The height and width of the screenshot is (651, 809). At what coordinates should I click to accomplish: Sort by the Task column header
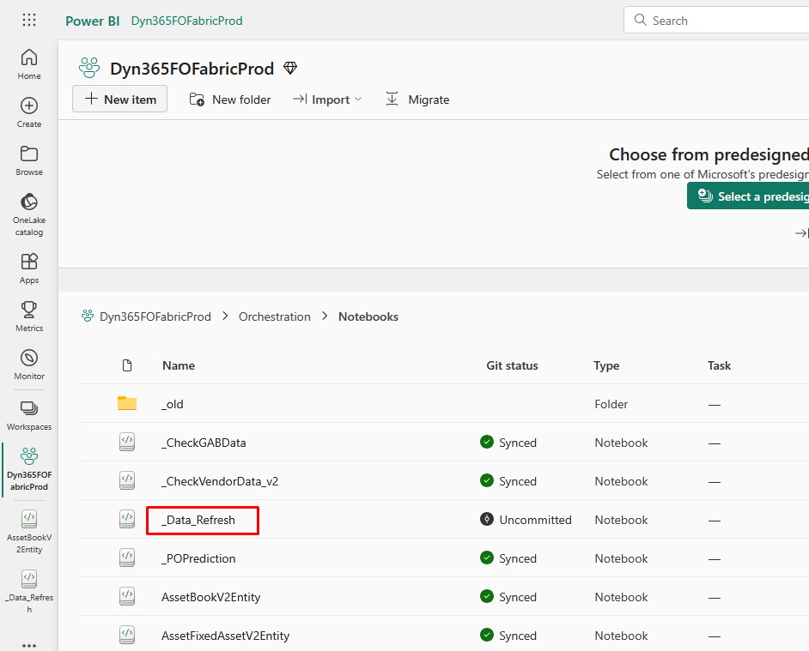[x=719, y=365]
